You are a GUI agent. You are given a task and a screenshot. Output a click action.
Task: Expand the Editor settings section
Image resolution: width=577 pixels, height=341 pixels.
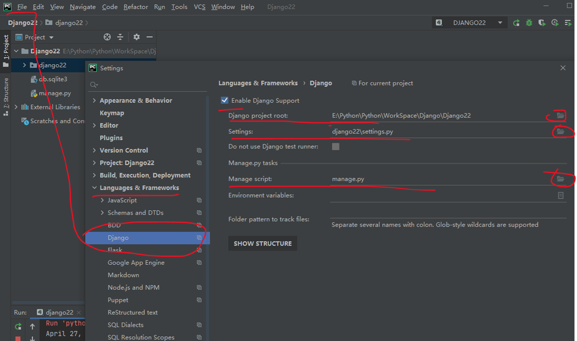[94, 125]
